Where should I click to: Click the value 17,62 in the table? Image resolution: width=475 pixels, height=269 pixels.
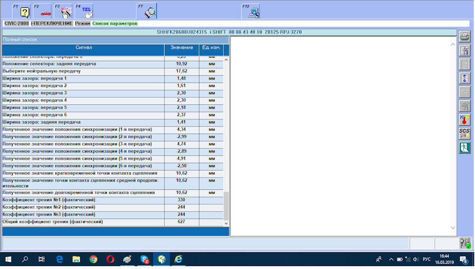(182, 71)
